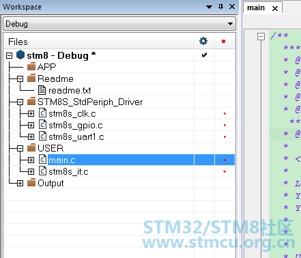Select stm8s_clk.c file name
301x258 pixels.
point(72,114)
